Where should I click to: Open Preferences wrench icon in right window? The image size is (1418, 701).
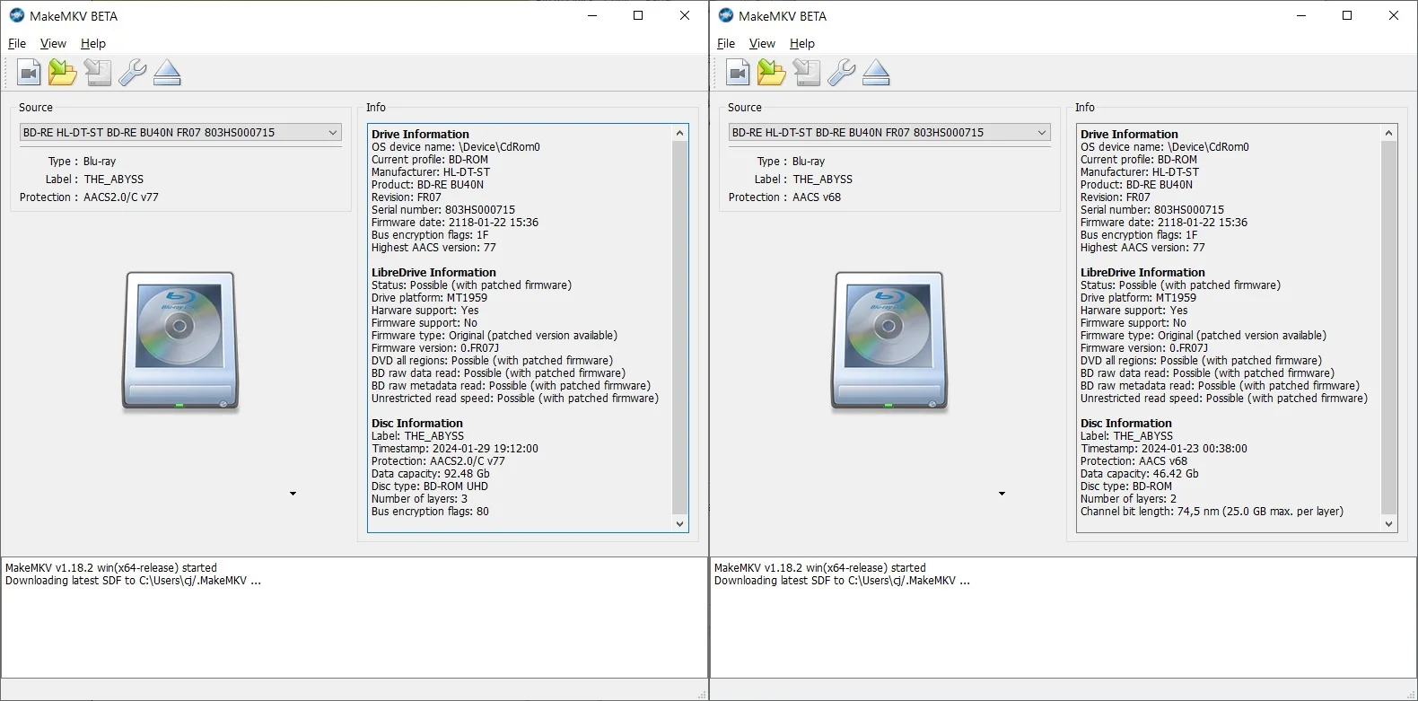point(841,73)
